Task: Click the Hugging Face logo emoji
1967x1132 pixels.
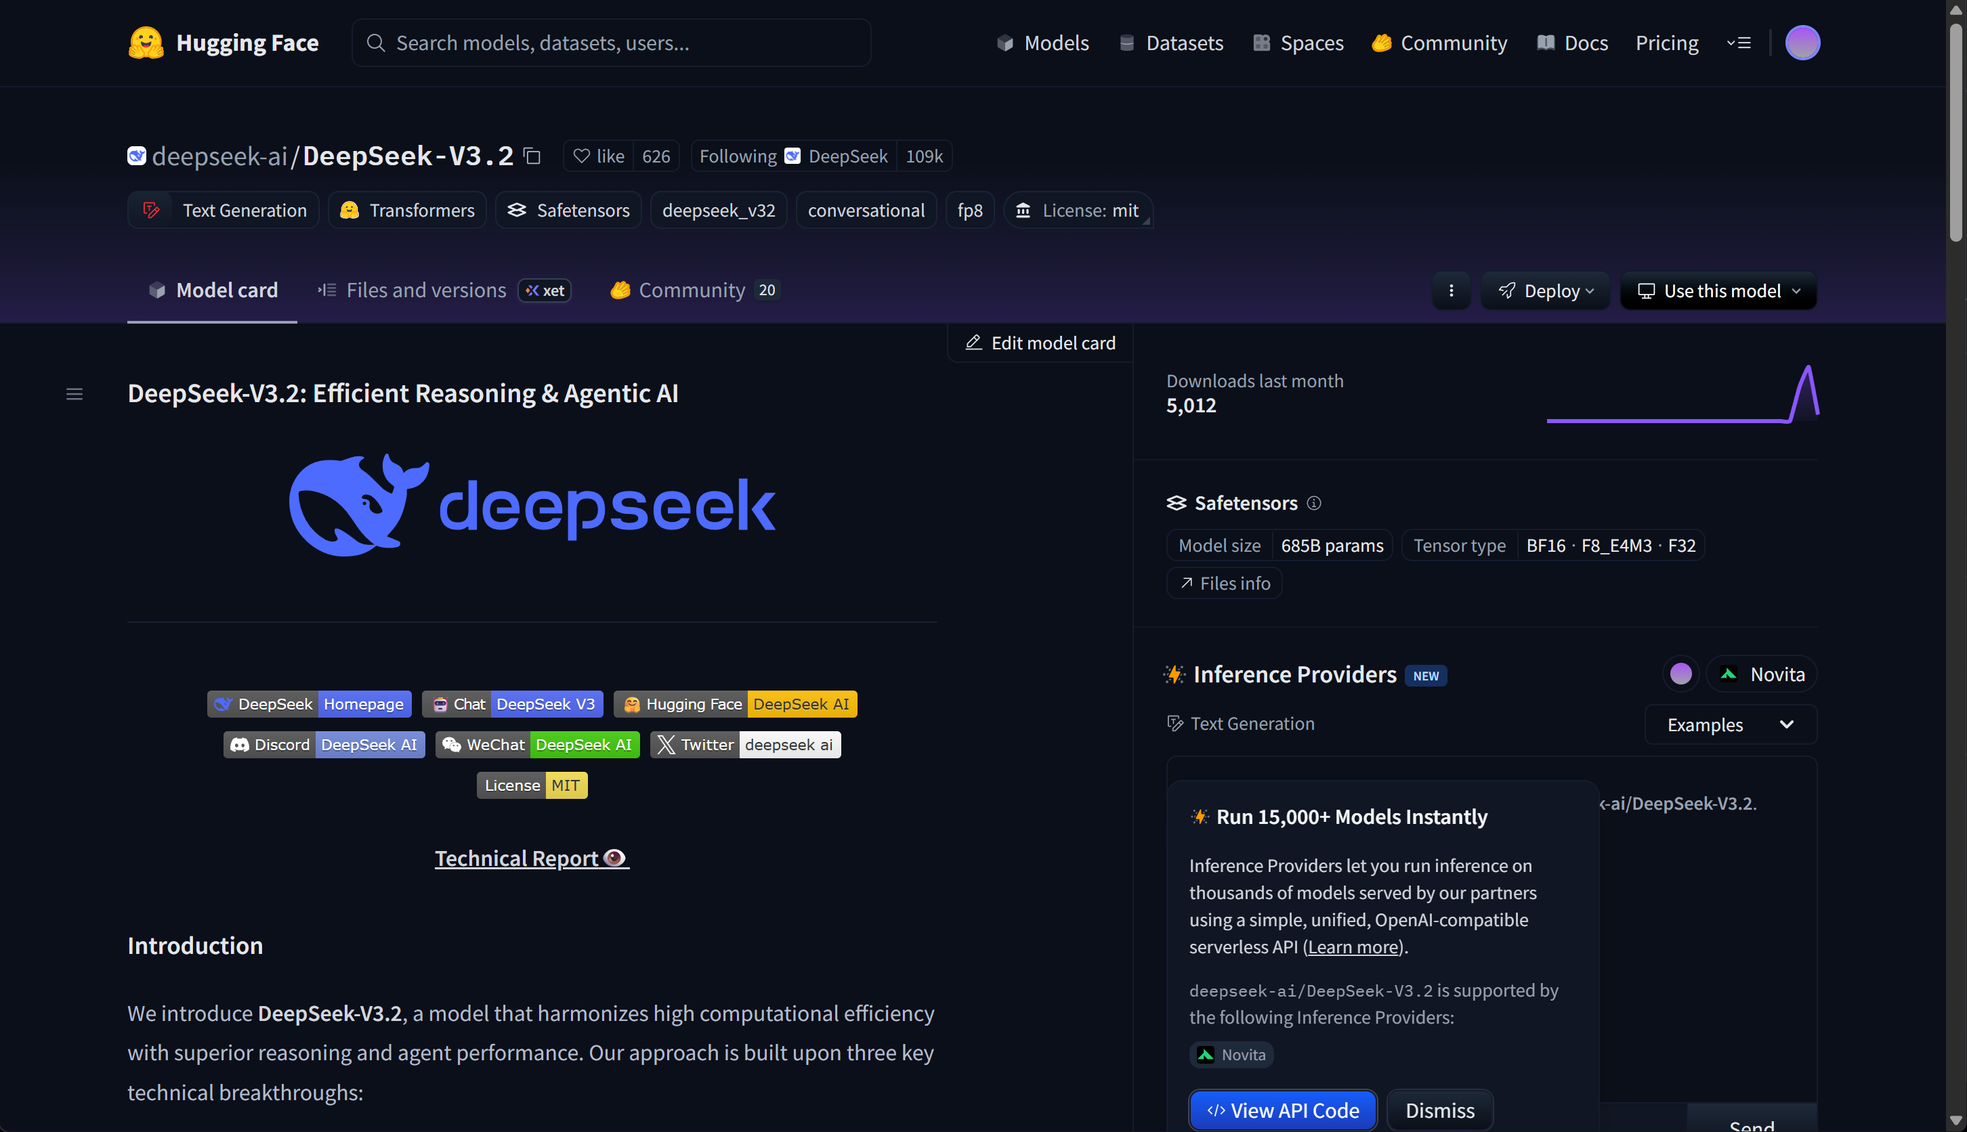Action: coord(146,43)
